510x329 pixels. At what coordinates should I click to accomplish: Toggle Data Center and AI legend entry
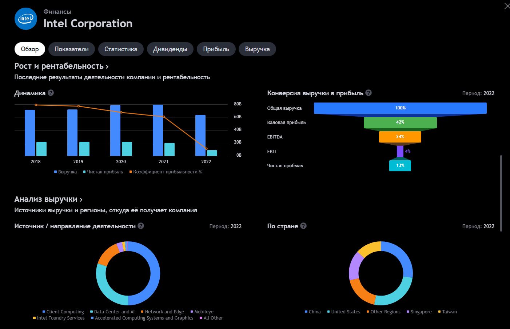[112, 312]
